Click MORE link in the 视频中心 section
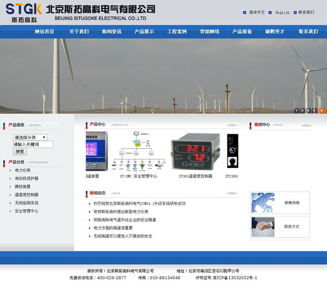 pyautogui.click(x=306, y=125)
